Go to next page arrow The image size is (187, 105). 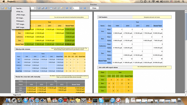[x=81, y=8]
